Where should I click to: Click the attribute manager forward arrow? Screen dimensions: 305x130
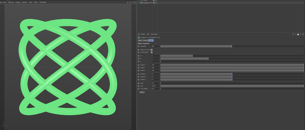tap(290, 34)
